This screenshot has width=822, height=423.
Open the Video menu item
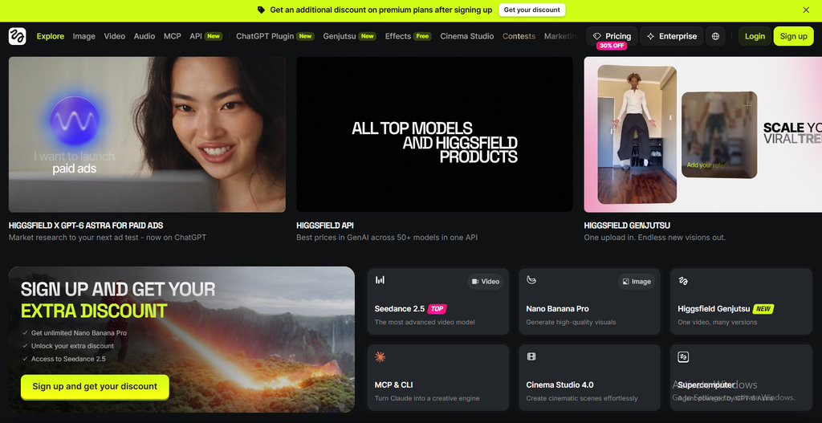[114, 36]
